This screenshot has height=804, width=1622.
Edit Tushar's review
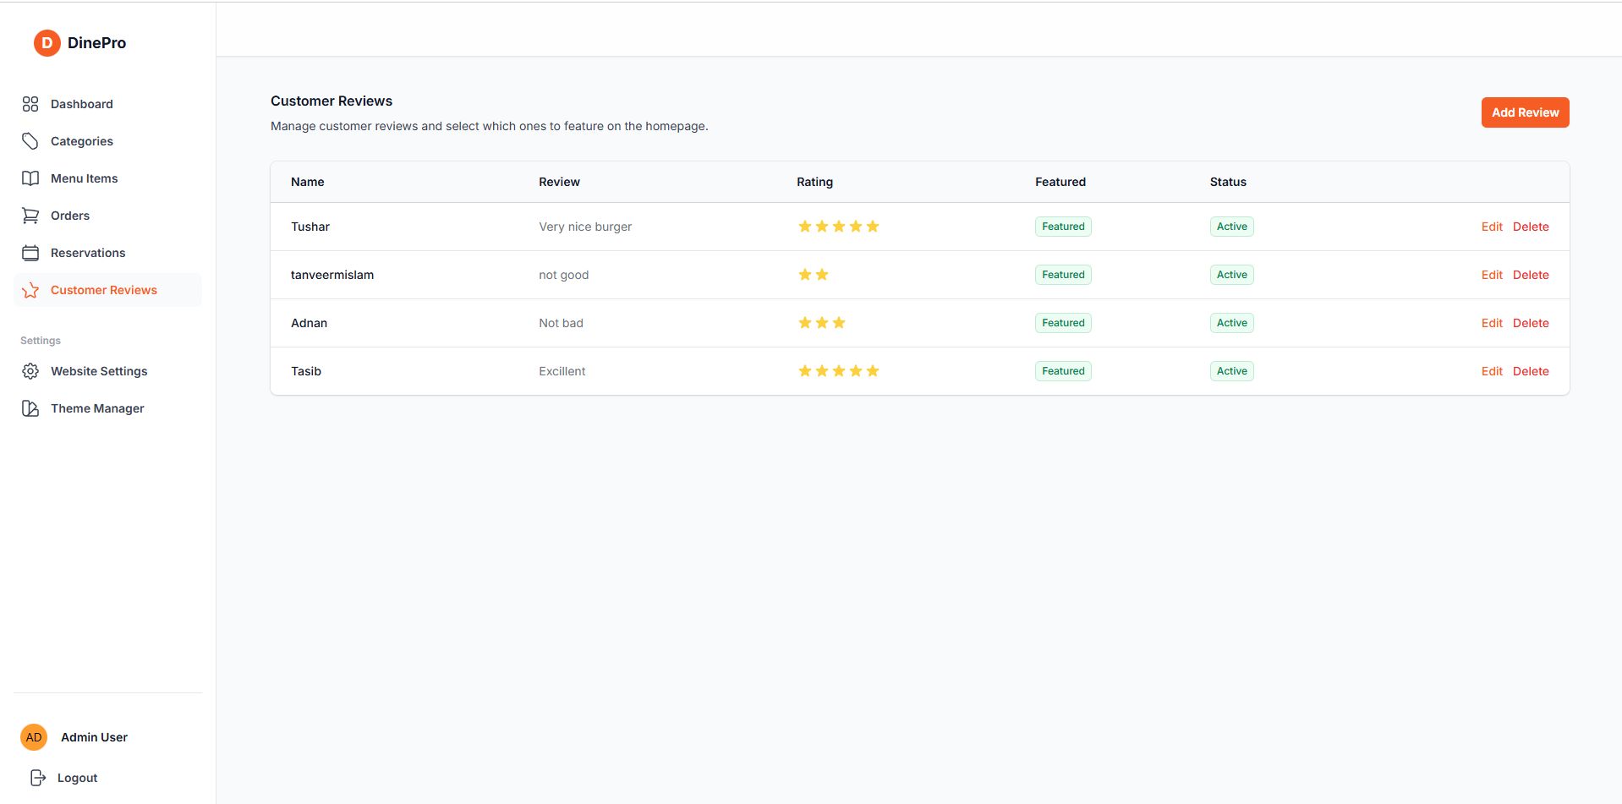click(1492, 227)
